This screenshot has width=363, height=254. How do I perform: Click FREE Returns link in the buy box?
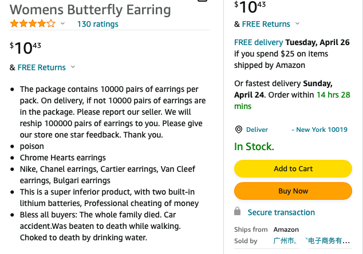(x=266, y=24)
